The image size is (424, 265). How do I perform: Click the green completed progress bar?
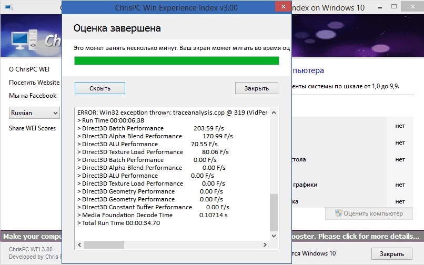(x=177, y=60)
